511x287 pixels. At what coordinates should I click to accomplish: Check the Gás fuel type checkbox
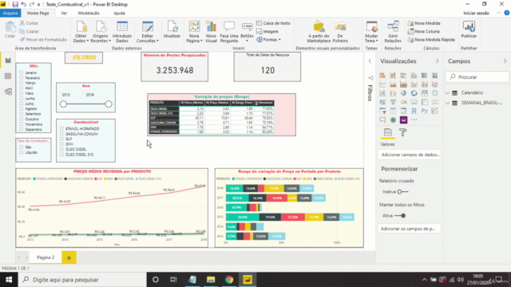[22, 147]
